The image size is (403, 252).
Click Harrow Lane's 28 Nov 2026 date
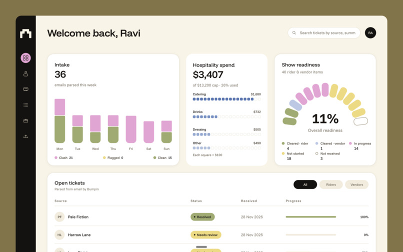252,235
